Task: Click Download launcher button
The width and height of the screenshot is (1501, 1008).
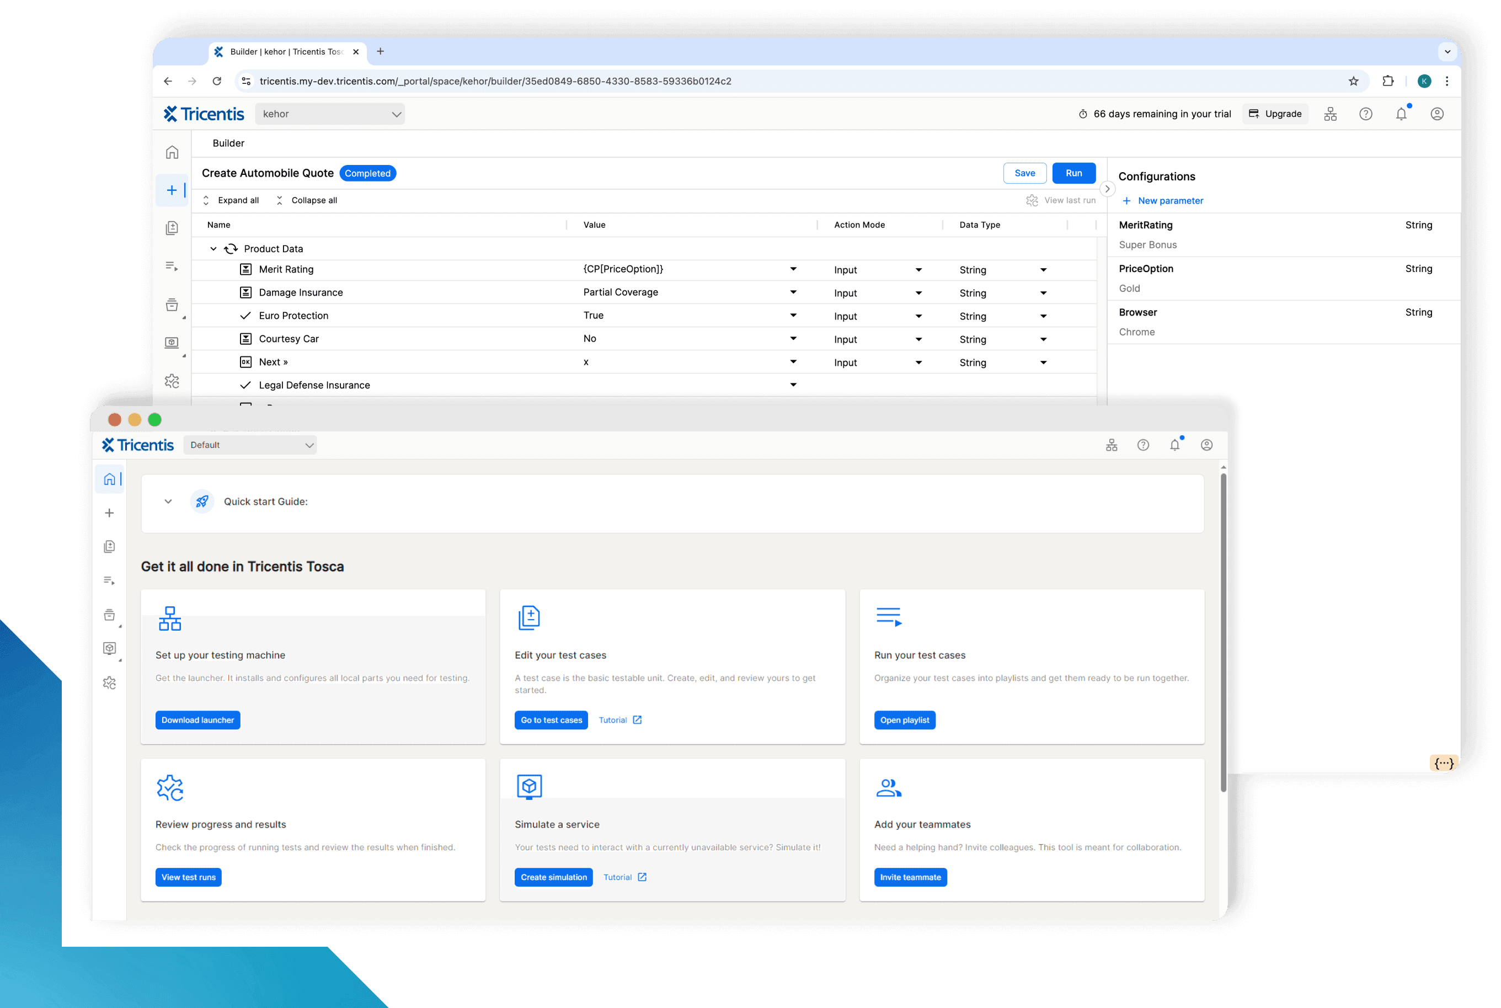Action: coord(198,720)
